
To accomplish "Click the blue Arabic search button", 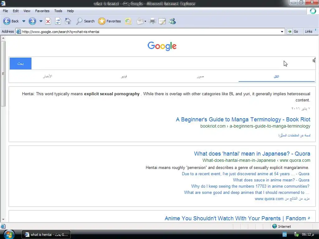I will click(21, 63).
